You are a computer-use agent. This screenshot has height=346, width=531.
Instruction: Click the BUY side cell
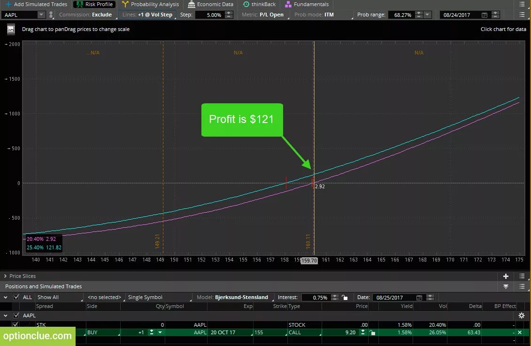click(103, 332)
